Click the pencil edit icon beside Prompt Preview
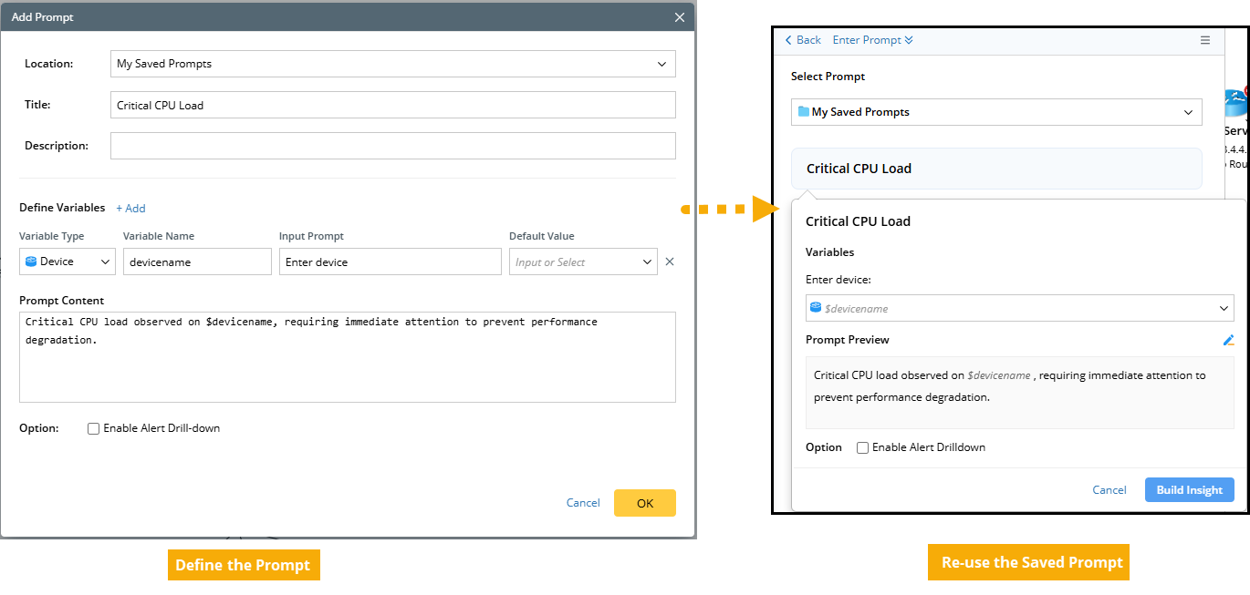Screen dimensions: 1250x595 (1228, 340)
